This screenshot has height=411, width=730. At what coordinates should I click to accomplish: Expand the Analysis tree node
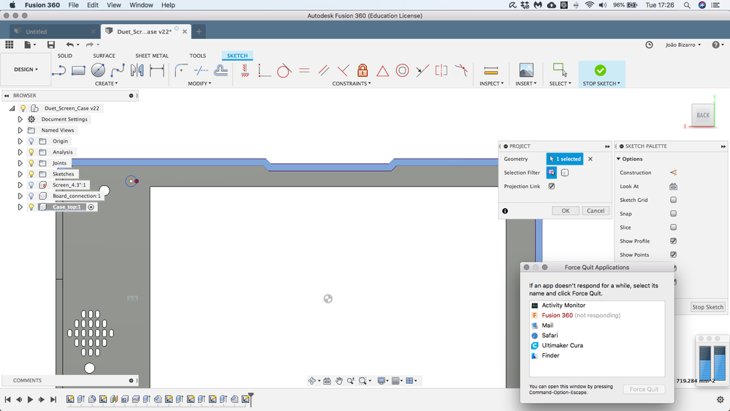[20, 152]
